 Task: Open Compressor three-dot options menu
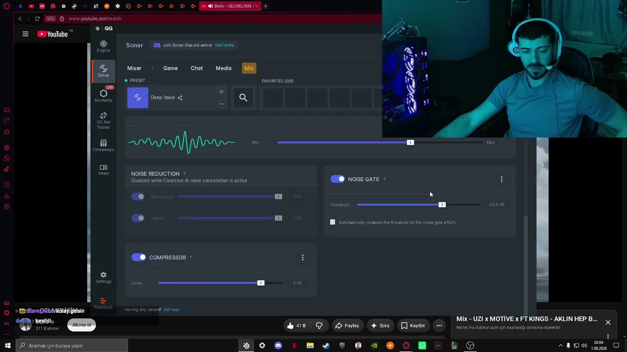pos(303,258)
